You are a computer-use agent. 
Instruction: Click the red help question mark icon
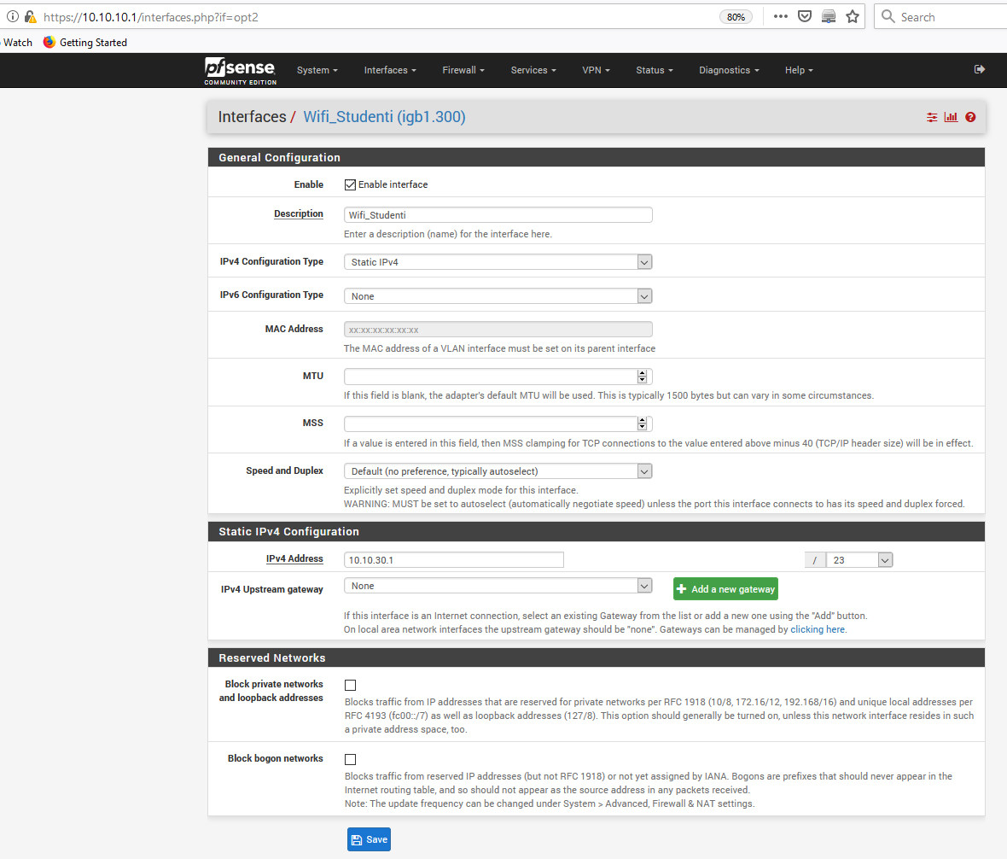click(x=970, y=117)
